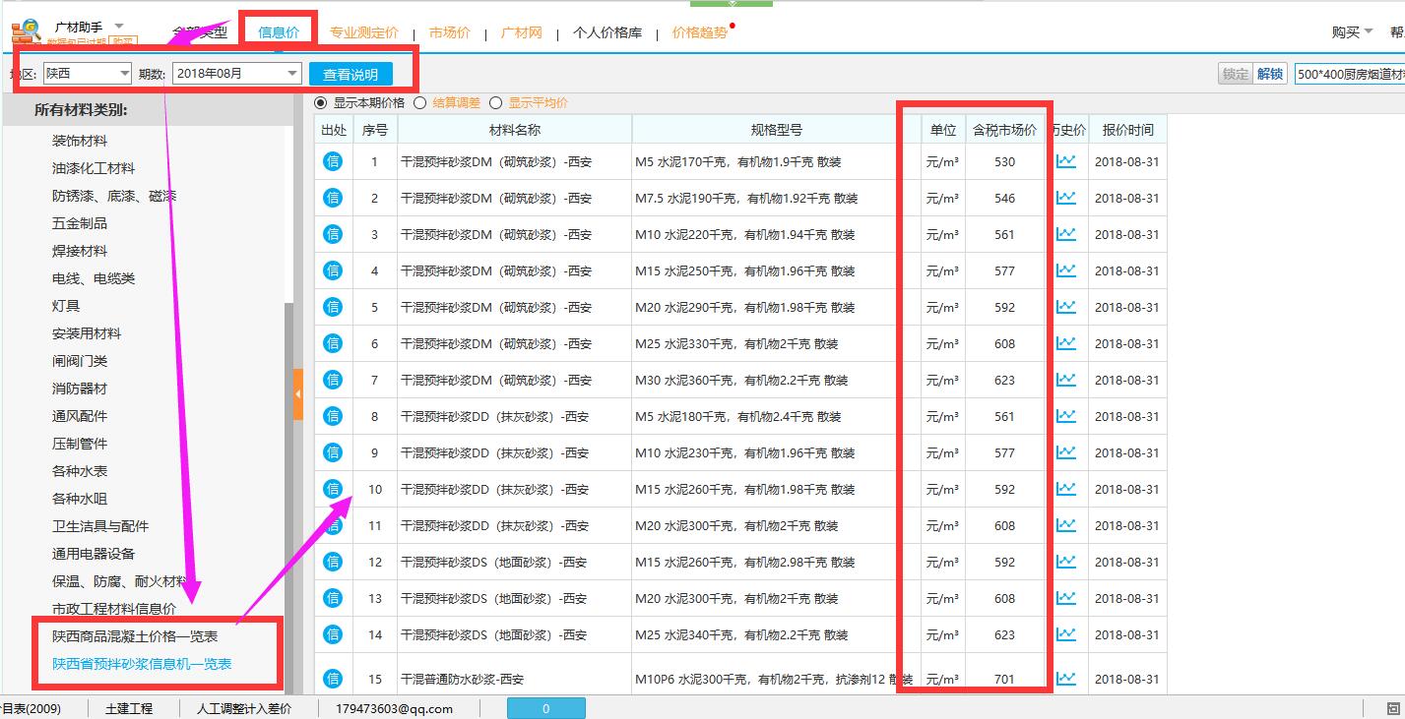This screenshot has width=1405, height=719.
Task: Click the 信 source icon in row 4
Action: coord(333,270)
